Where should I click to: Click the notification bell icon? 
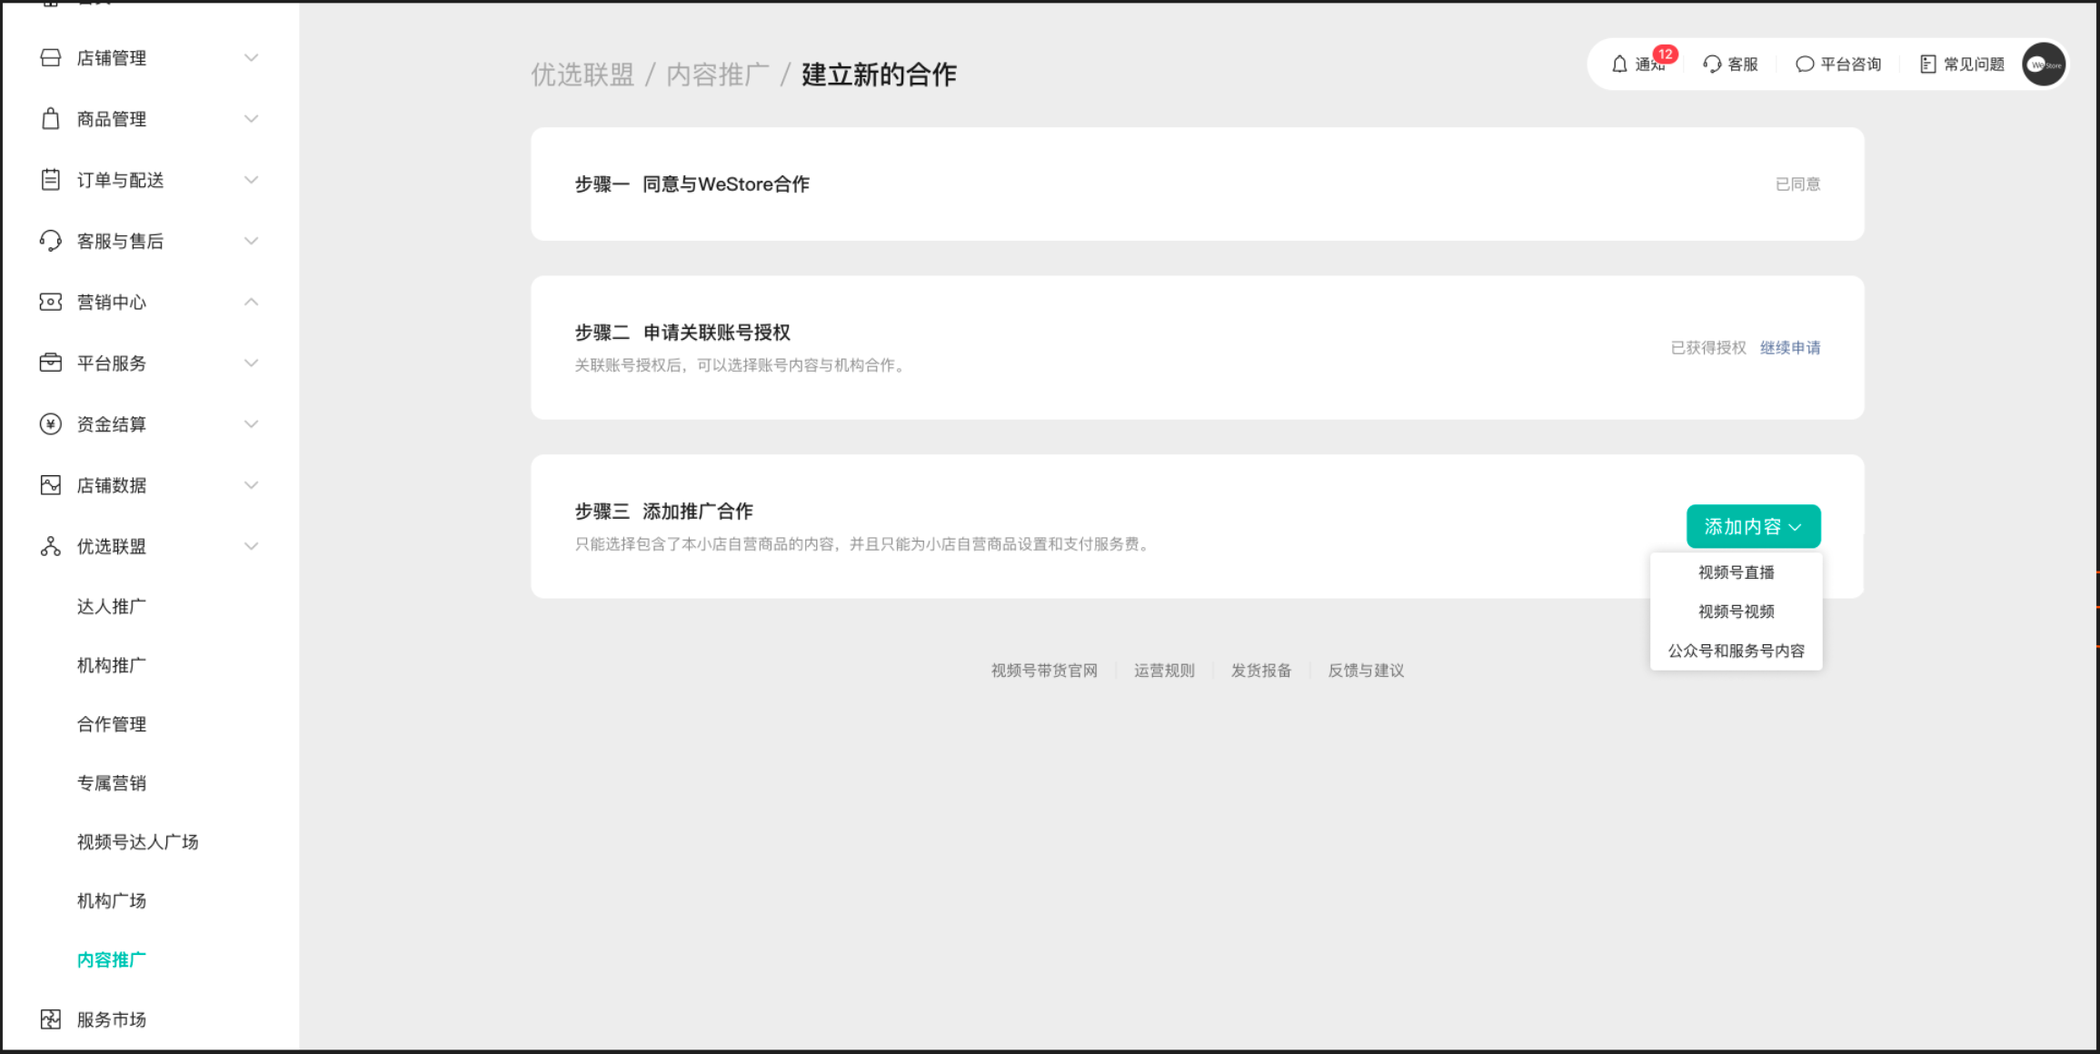tap(1619, 65)
